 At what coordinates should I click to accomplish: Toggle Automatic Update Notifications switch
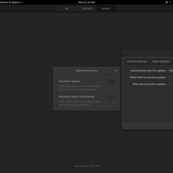(110, 96)
